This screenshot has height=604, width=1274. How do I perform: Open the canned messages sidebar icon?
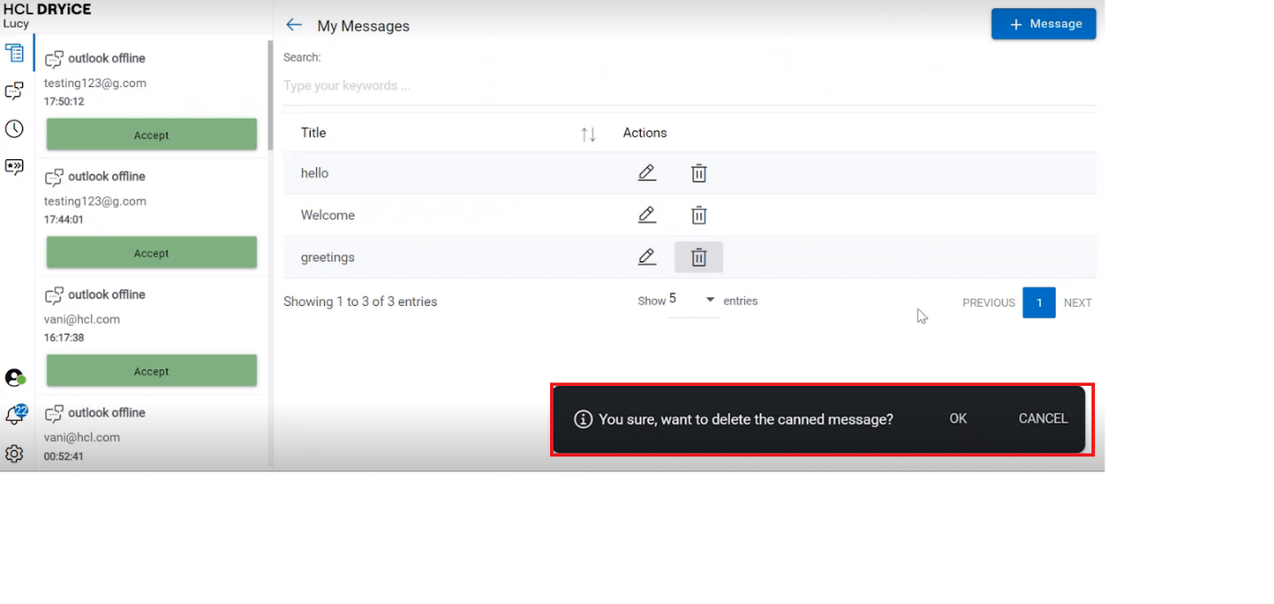tap(14, 166)
